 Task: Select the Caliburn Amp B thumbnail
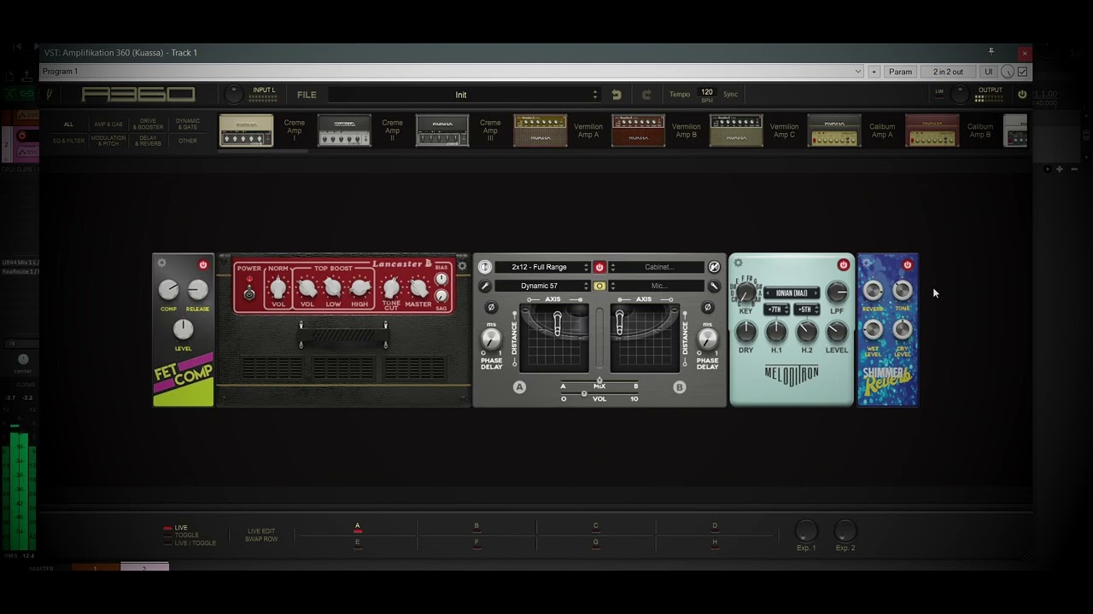[x=932, y=130]
